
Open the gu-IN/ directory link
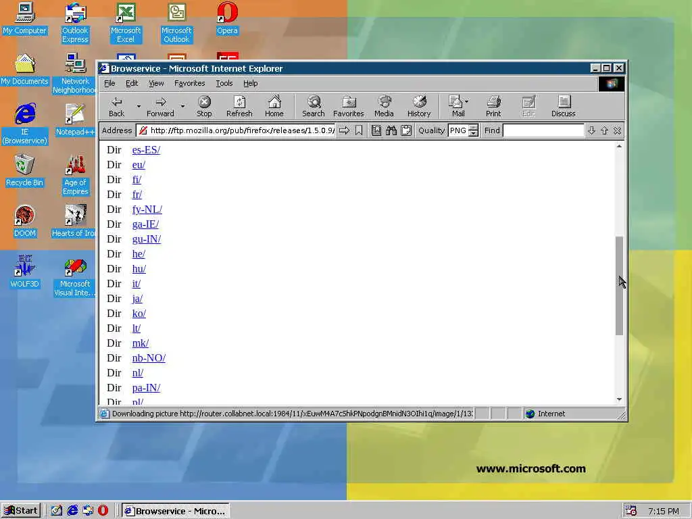(x=147, y=239)
